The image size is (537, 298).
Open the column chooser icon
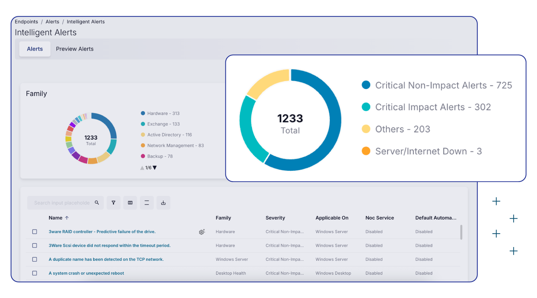[x=130, y=203]
